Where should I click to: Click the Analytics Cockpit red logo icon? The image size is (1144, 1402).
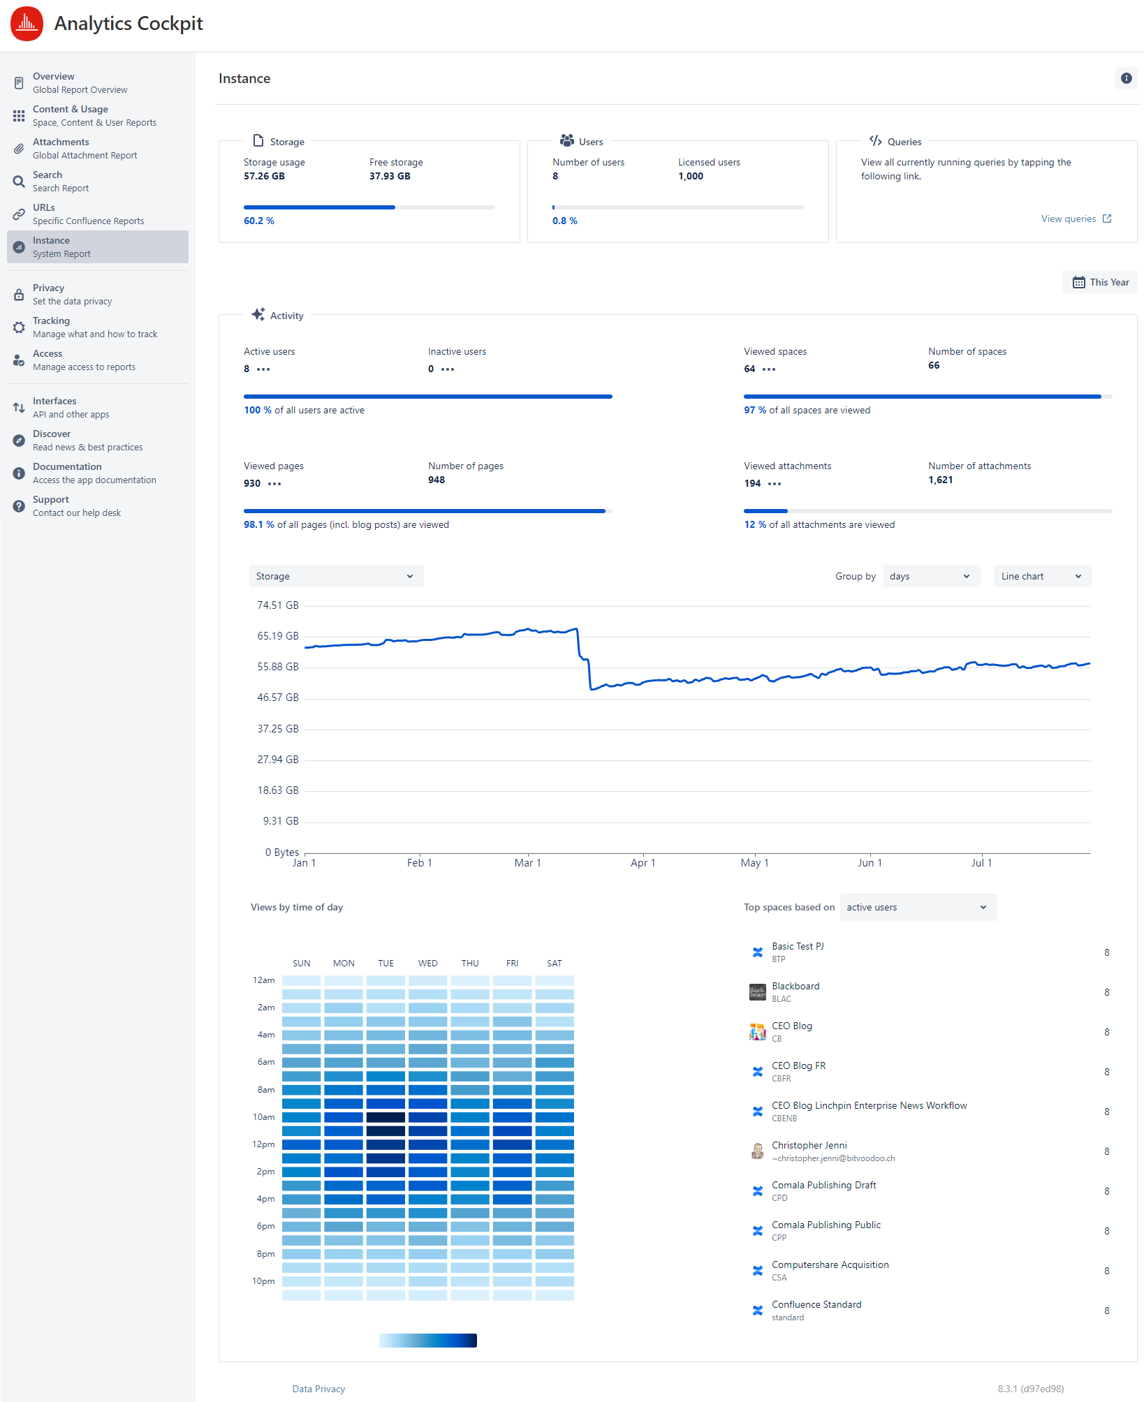tap(27, 24)
